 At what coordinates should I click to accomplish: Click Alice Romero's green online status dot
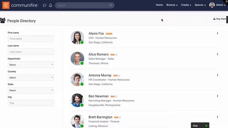[x=82, y=63]
